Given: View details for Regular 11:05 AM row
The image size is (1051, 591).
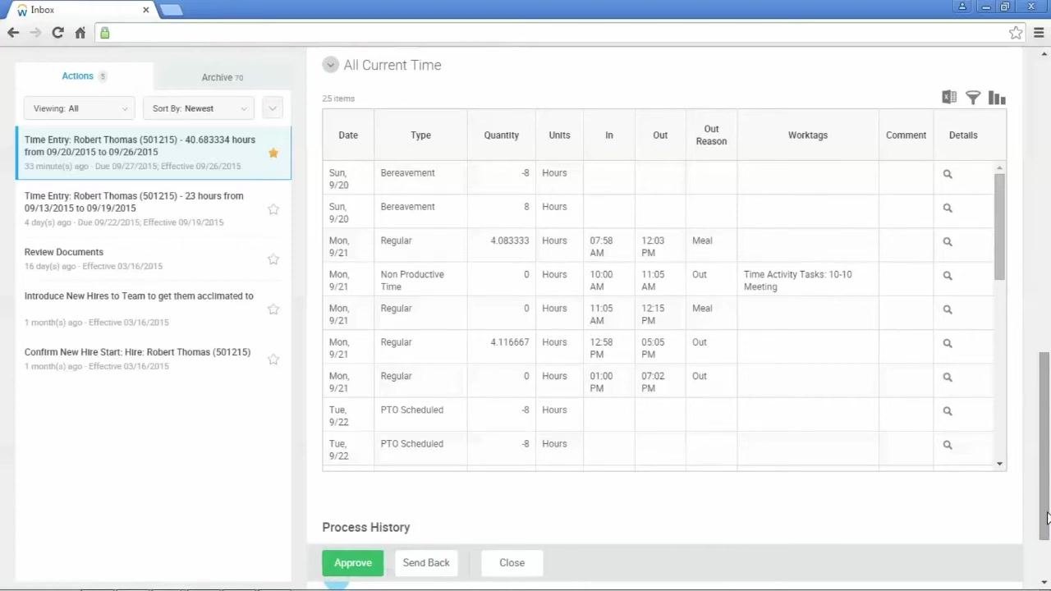Looking at the screenshot, I should pos(948,309).
